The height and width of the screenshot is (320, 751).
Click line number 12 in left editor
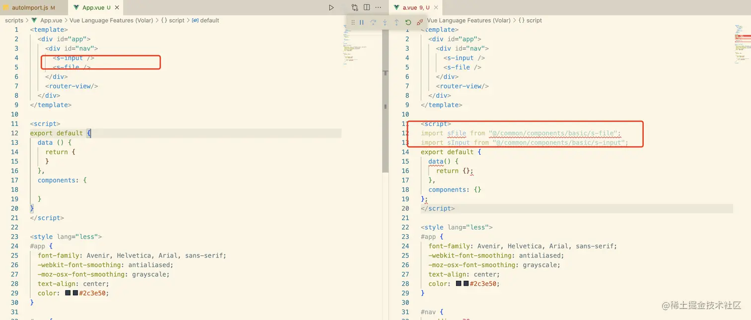pyautogui.click(x=14, y=133)
